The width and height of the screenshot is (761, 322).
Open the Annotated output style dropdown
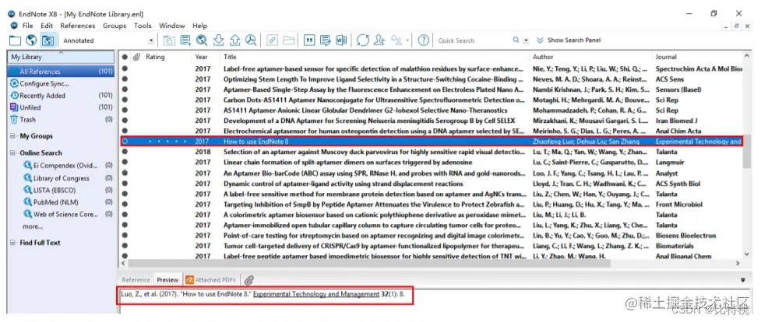151,40
